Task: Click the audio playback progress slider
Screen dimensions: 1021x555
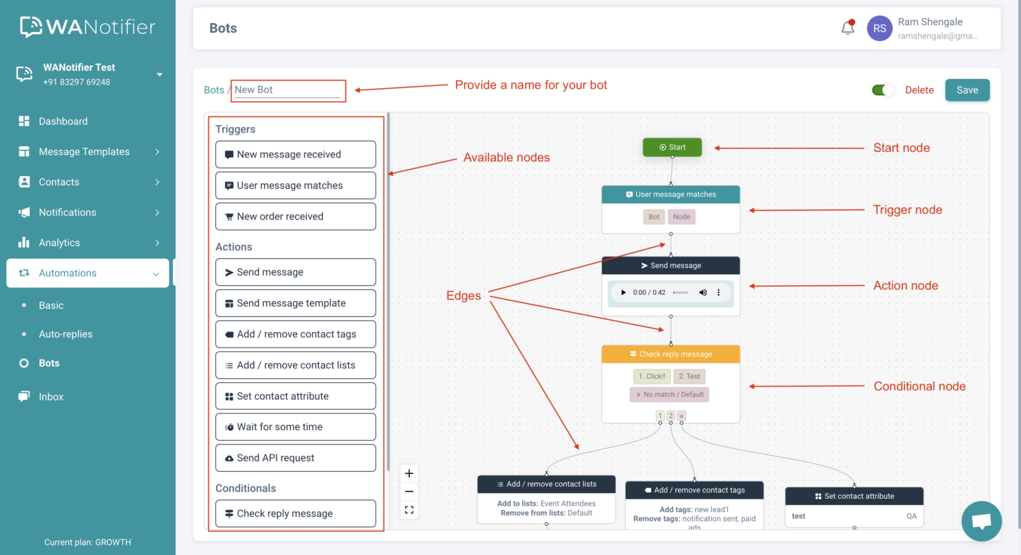Action: pos(679,292)
